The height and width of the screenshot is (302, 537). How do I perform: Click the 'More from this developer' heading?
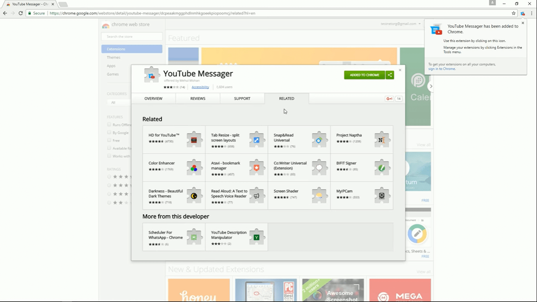click(176, 217)
